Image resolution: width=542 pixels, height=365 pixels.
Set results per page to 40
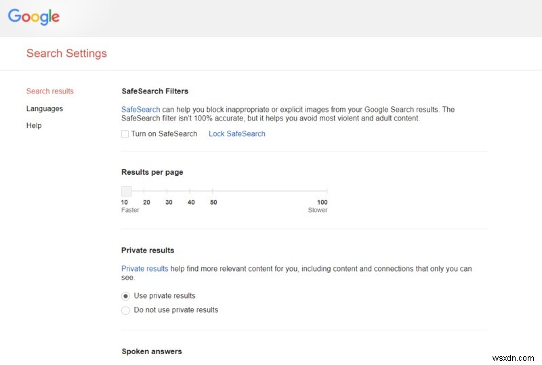[x=191, y=192]
